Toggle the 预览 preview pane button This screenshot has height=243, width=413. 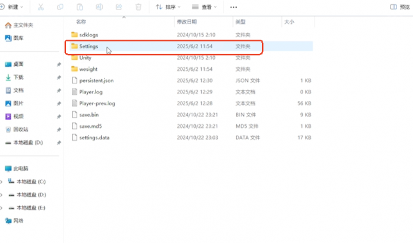[399, 7]
